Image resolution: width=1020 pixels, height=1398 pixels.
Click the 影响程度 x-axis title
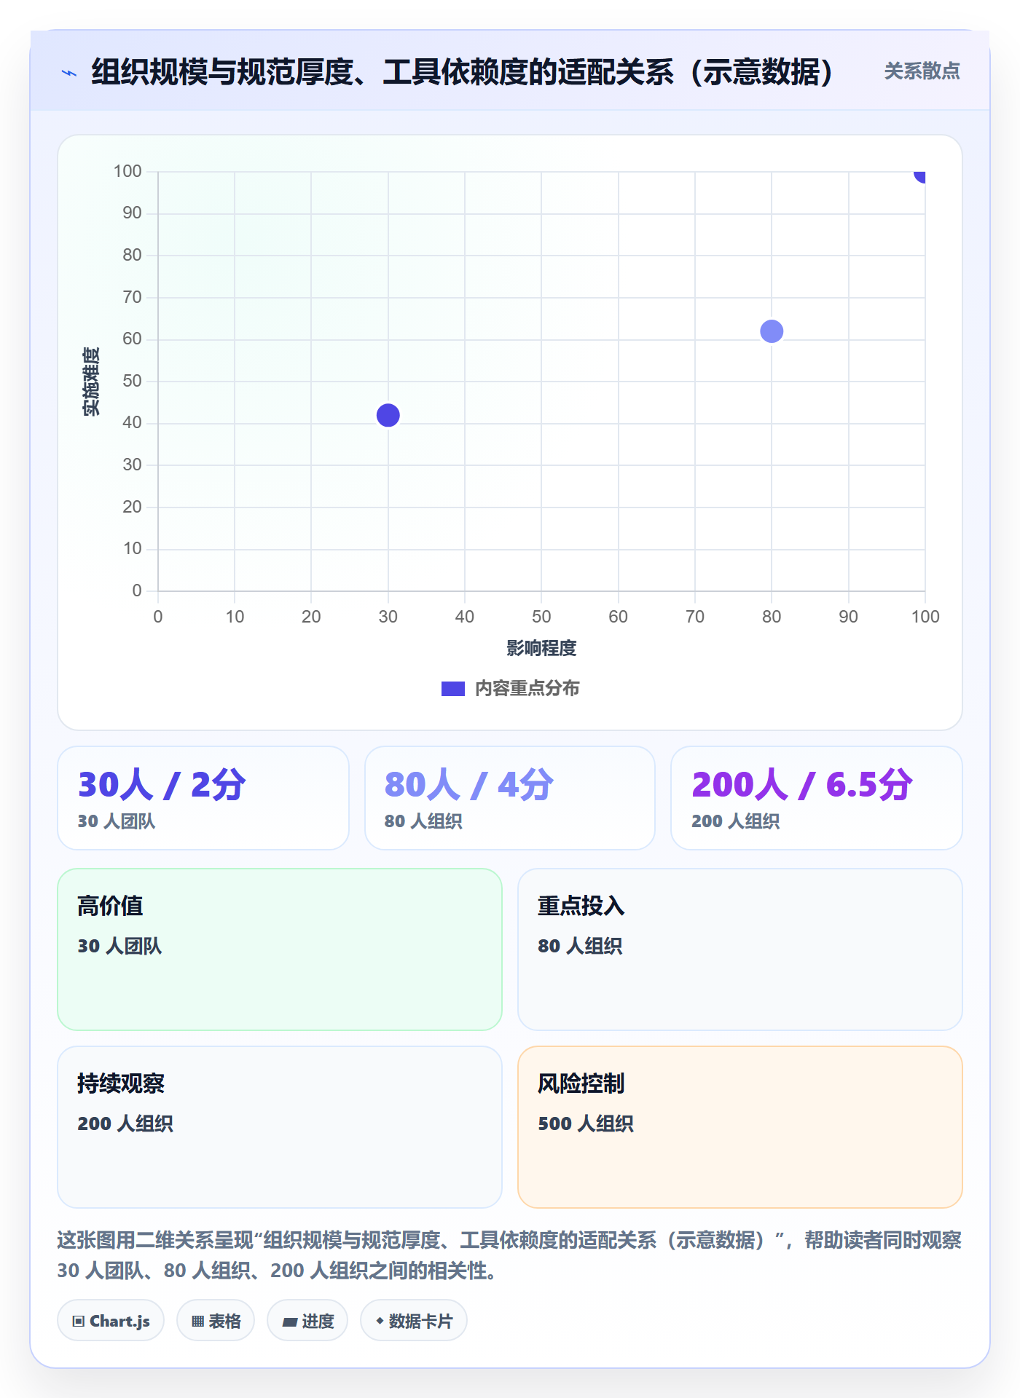point(541,648)
